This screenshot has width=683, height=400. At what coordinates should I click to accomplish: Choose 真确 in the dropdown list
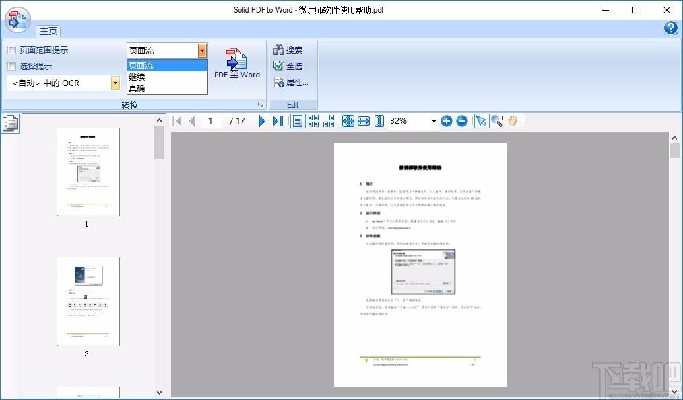167,88
